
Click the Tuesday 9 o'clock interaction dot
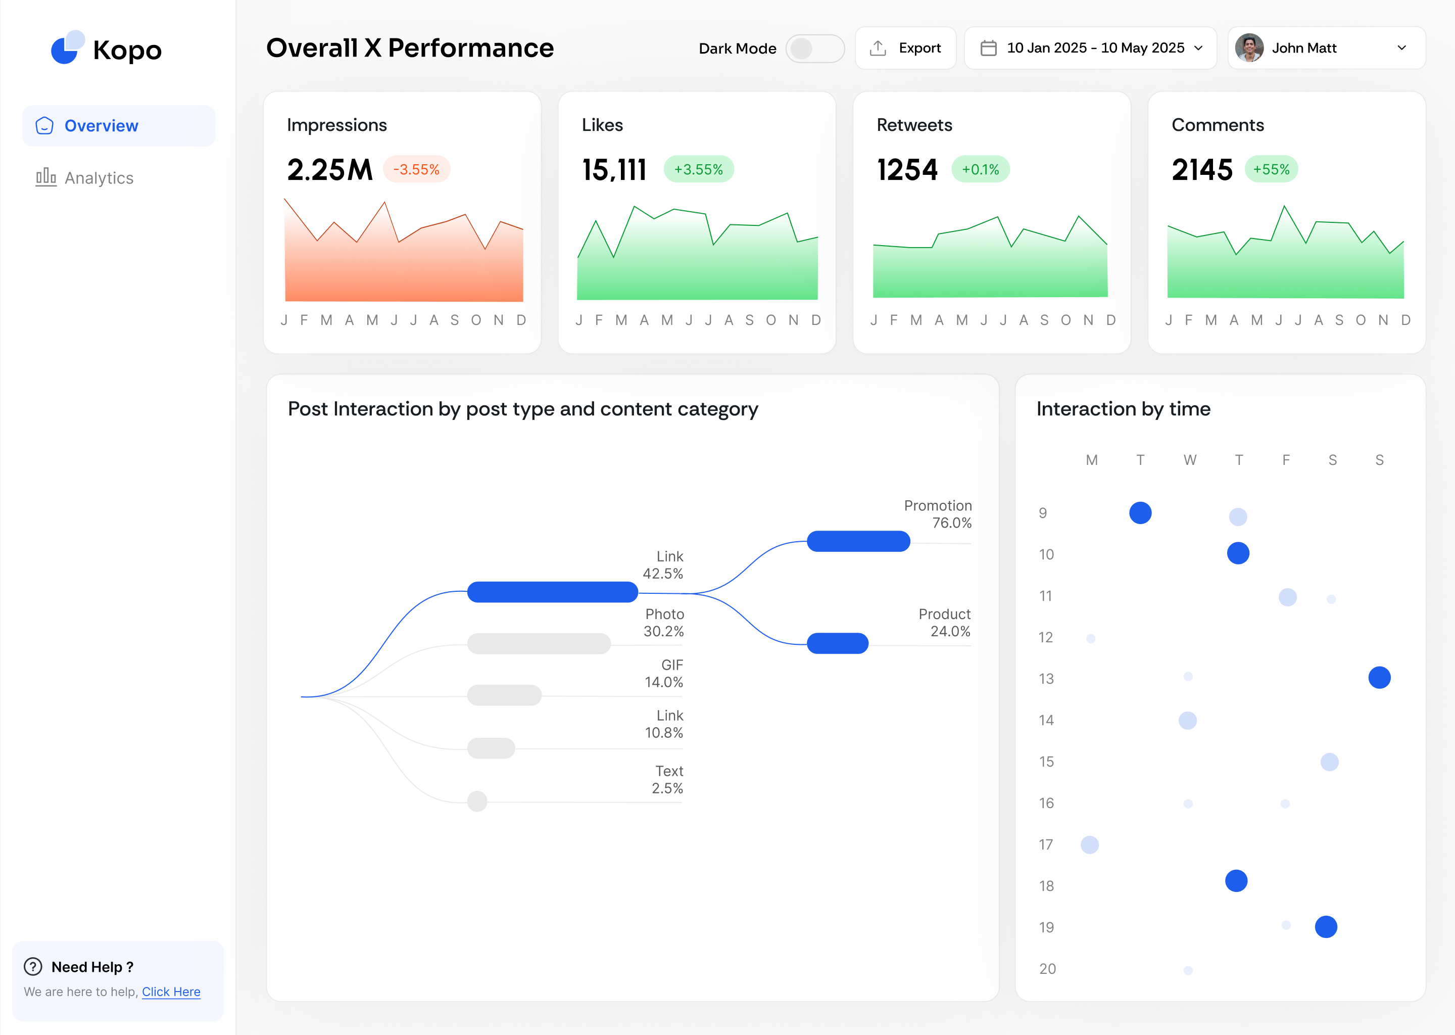tap(1140, 513)
